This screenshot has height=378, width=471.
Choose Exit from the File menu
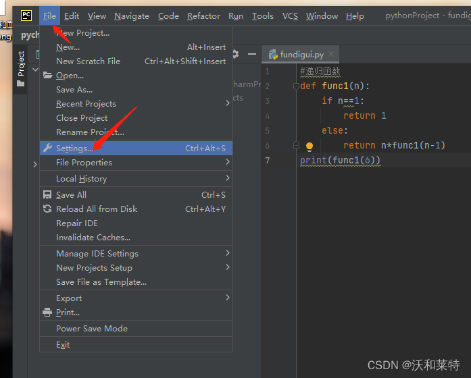click(x=136, y=345)
